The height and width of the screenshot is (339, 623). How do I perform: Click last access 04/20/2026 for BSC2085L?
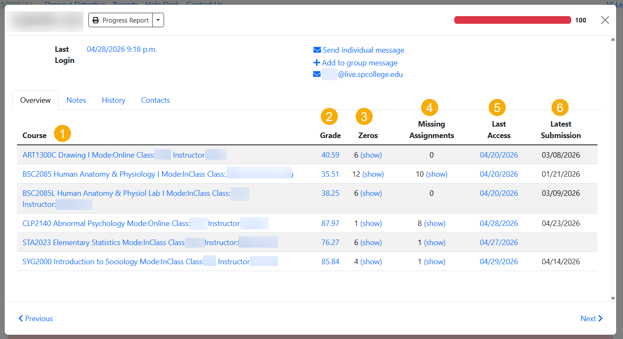pos(499,193)
